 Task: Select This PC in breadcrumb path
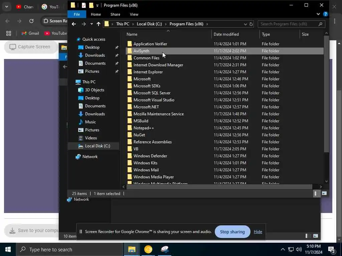coord(123,24)
